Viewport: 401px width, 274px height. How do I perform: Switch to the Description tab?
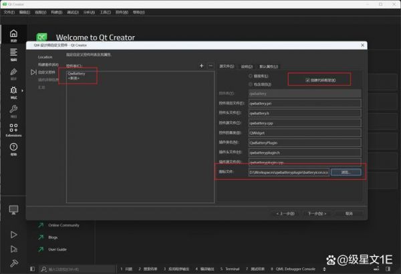pyautogui.click(x=247, y=66)
